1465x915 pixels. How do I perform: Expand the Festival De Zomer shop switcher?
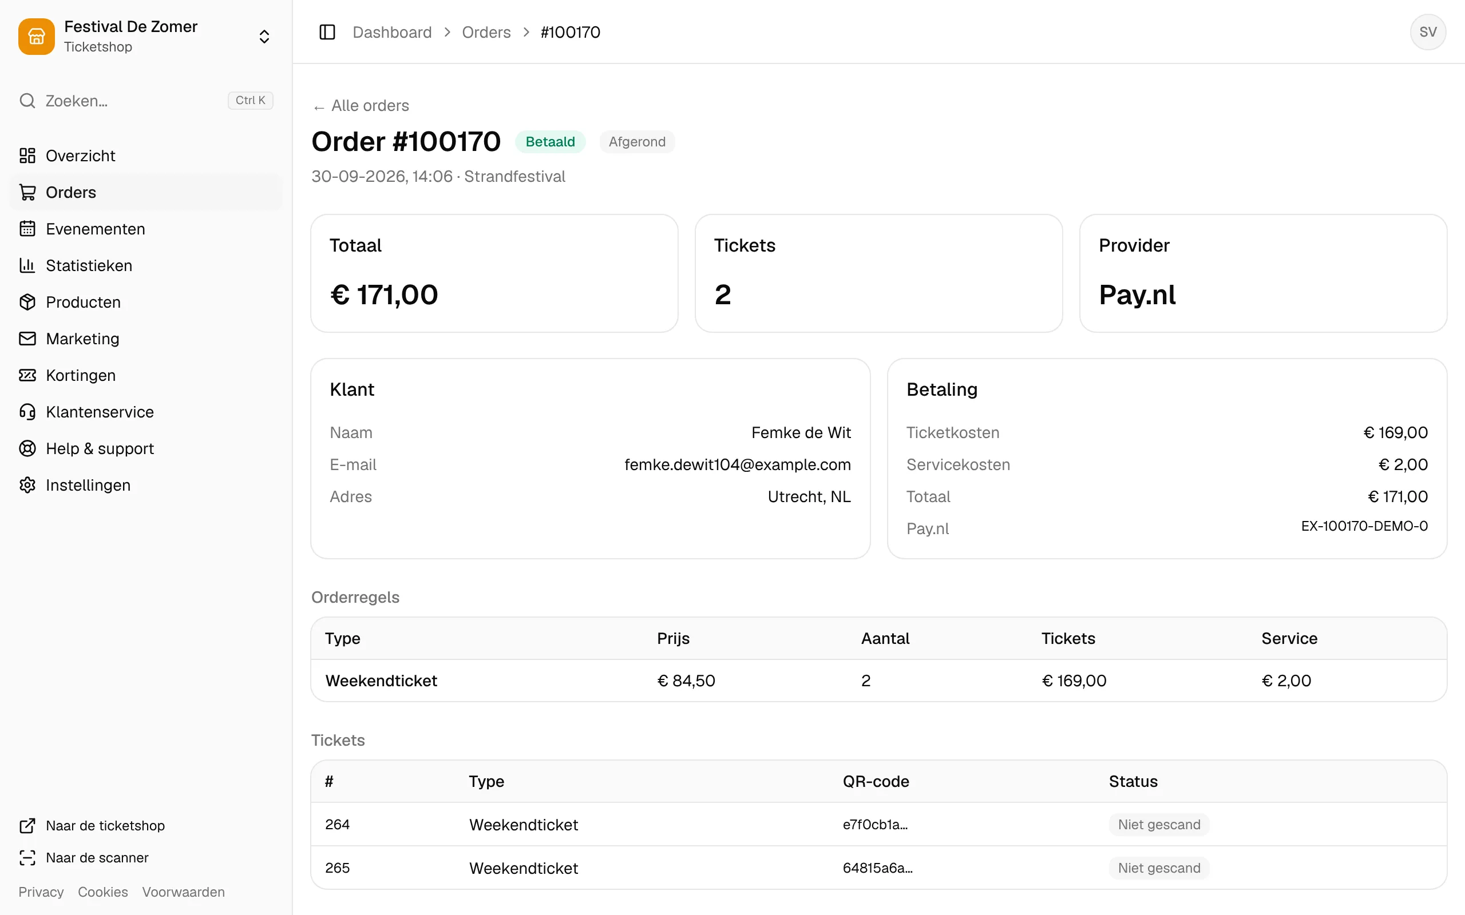click(264, 36)
